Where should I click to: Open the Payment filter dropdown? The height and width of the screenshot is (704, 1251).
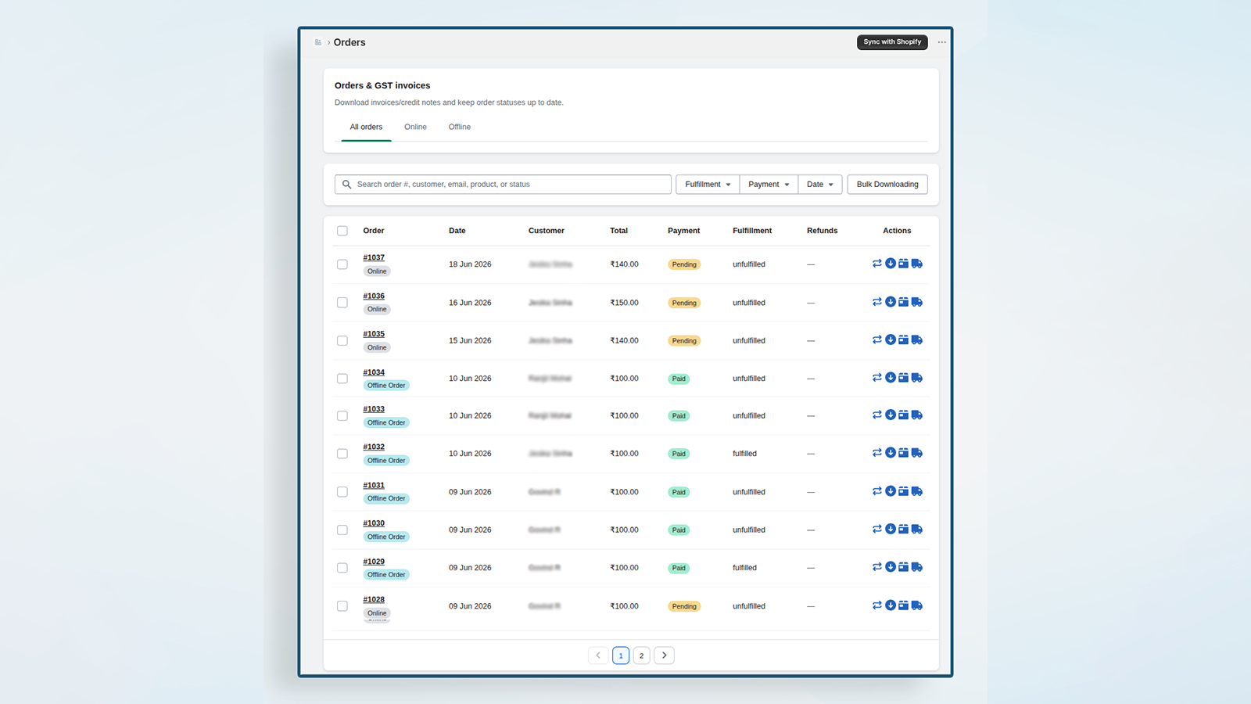click(769, 185)
